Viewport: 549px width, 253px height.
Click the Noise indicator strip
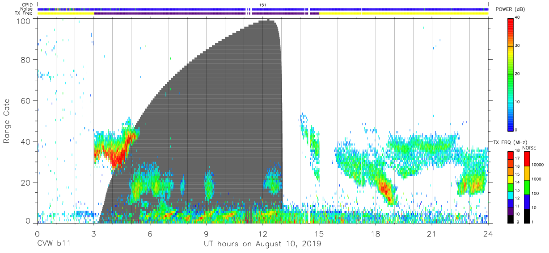point(263,9)
